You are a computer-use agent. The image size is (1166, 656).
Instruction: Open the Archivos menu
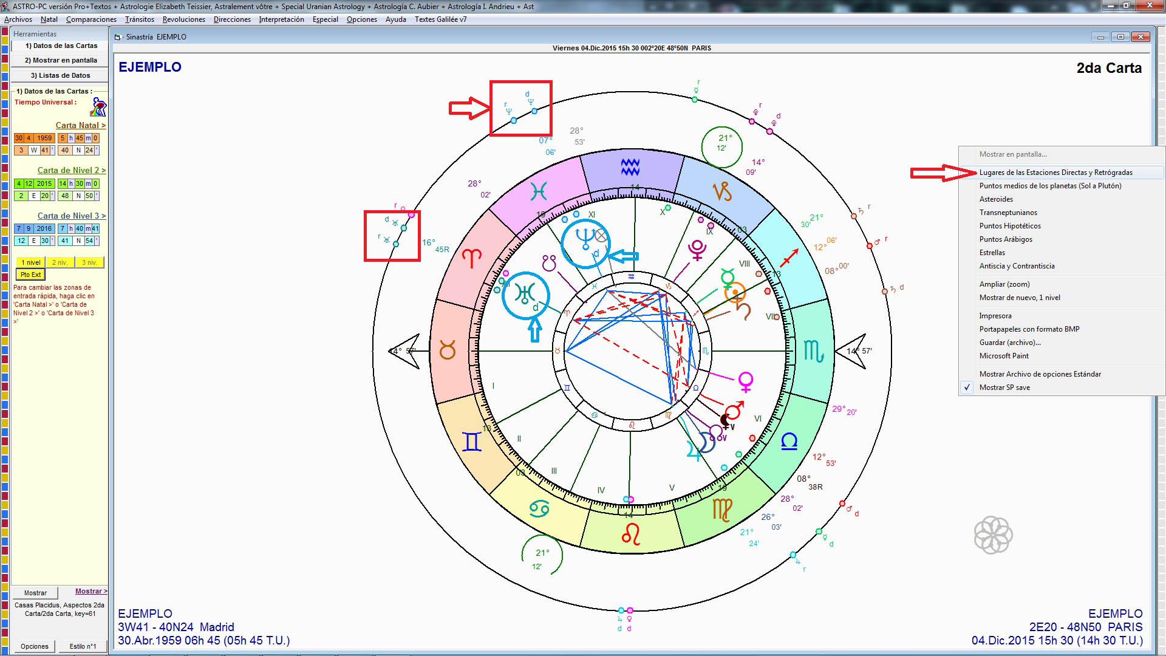coord(18,19)
